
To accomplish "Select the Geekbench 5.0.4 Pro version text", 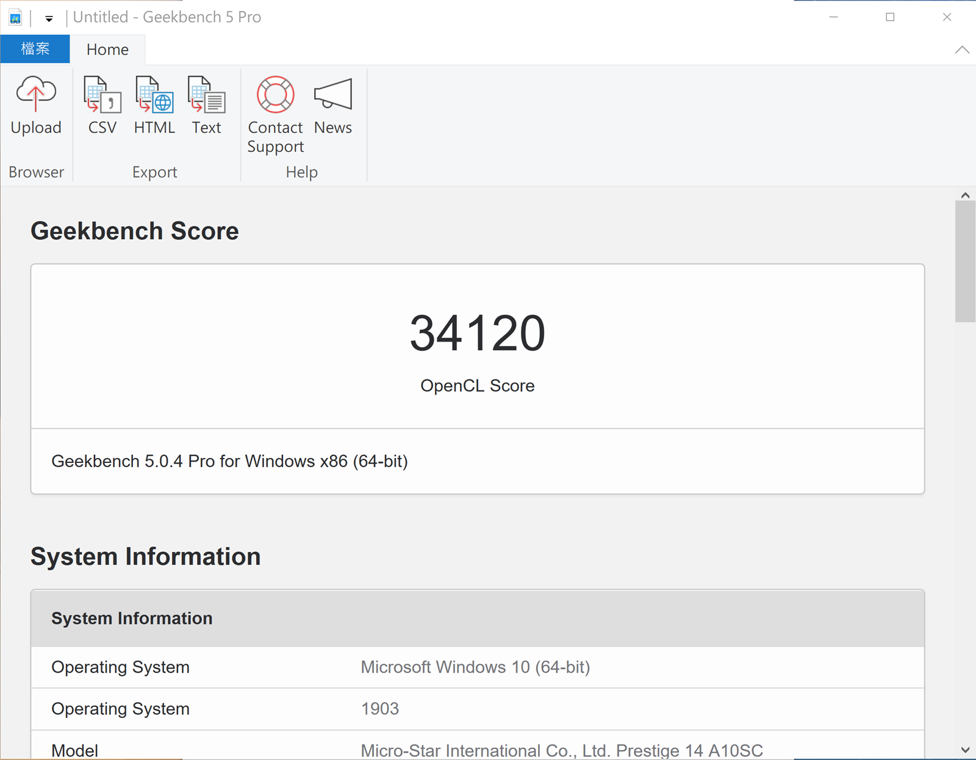I will tap(229, 461).
